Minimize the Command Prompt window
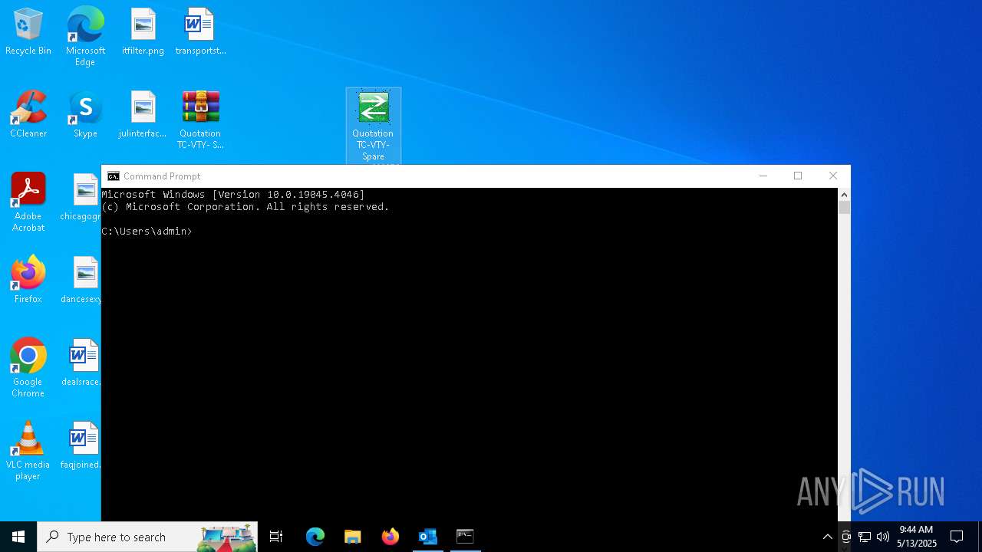This screenshot has width=982, height=552. pyautogui.click(x=763, y=176)
